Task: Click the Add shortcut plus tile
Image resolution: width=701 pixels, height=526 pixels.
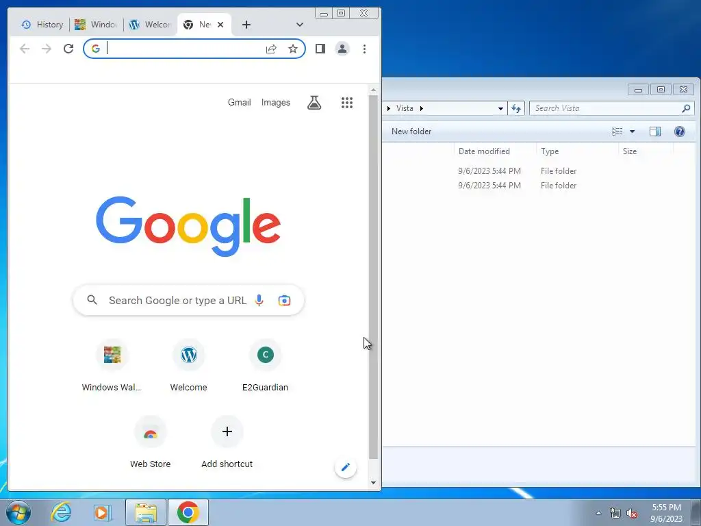Action: pos(227,442)
